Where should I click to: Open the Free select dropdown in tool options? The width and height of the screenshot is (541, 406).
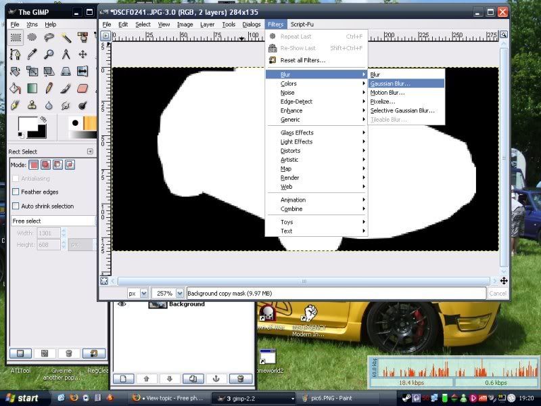[53, 221]
